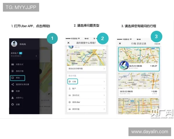Image resolution: width=174 pixels, height=139 pixels.
Task: Expand the 商务行程 row chevron
Action: tap(104, 109)
